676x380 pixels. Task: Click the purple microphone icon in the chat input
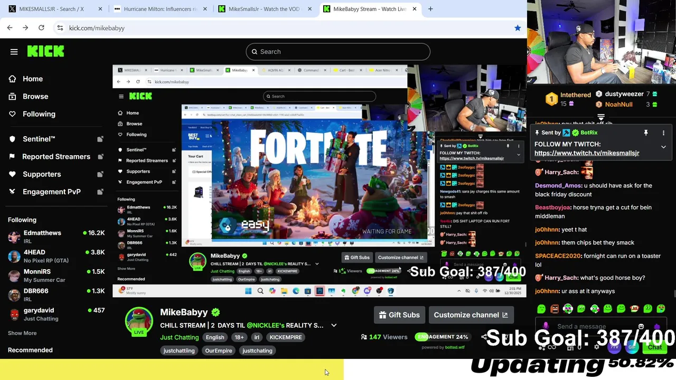point(546,326)
